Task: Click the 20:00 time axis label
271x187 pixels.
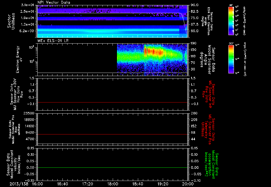Action: pos(187,184)
